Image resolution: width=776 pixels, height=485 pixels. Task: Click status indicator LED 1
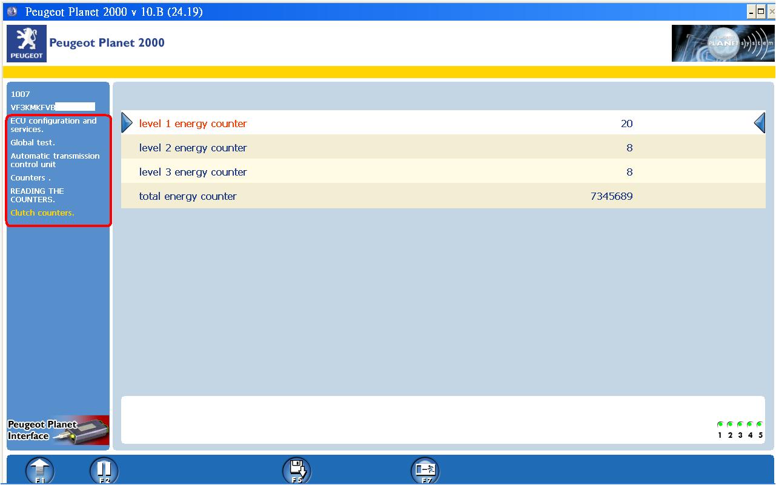click(720, 424)
